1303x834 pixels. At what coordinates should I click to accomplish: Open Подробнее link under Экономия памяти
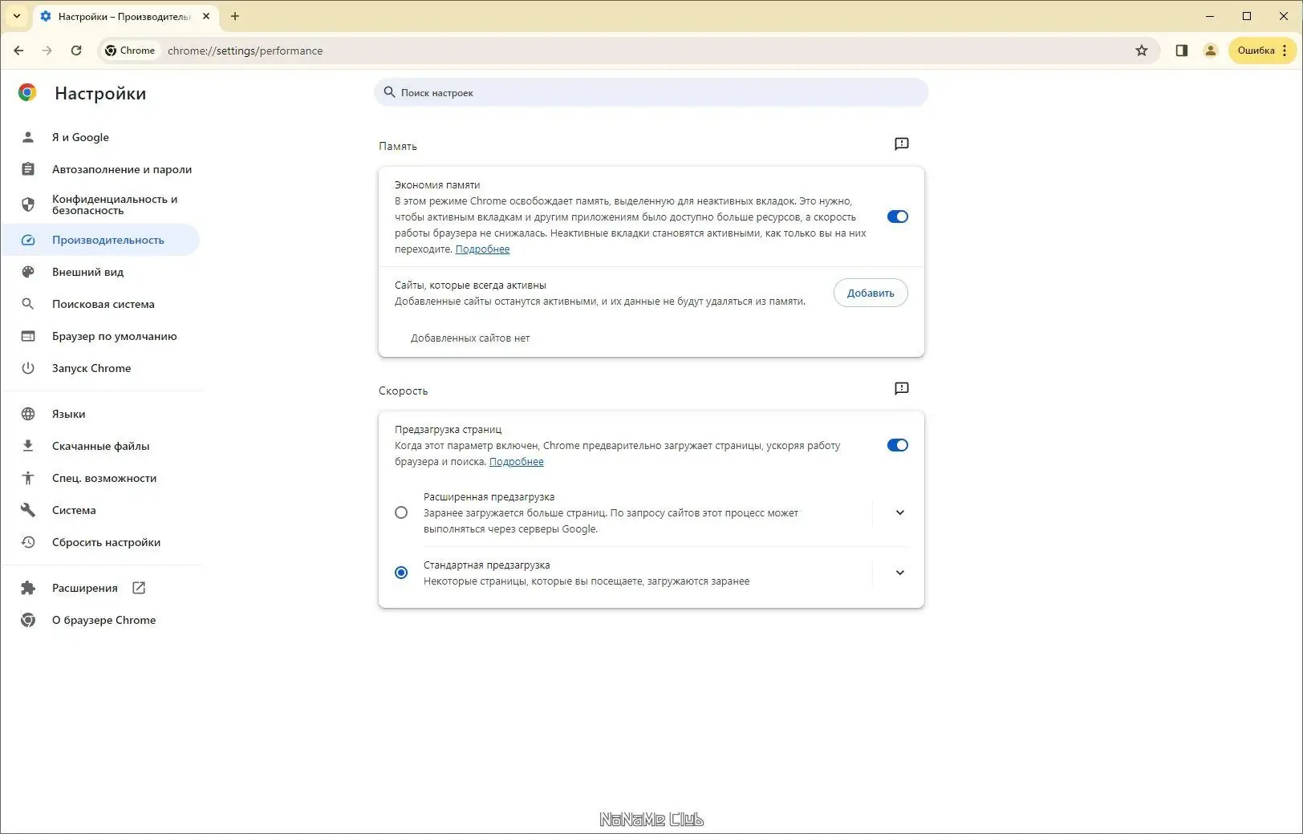482,249
